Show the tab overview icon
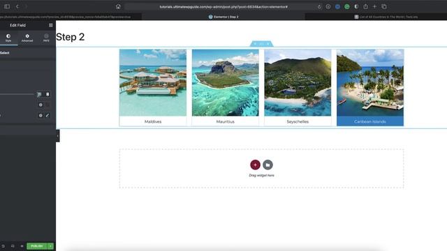 pos(384,6)
